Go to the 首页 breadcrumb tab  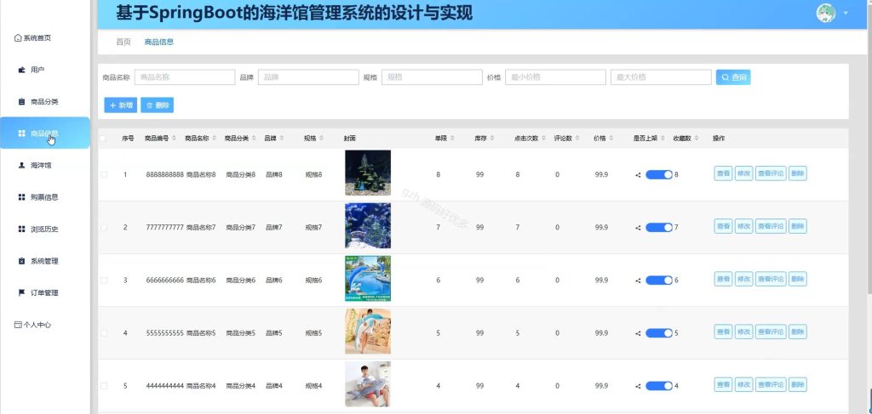(x=123, y=42)
